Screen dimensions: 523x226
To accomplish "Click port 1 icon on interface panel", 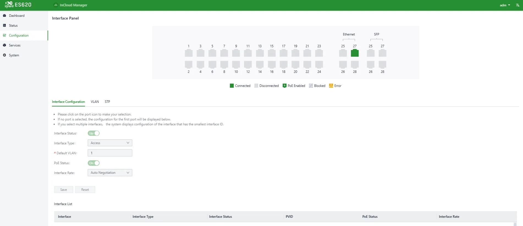I will point(189,53).
